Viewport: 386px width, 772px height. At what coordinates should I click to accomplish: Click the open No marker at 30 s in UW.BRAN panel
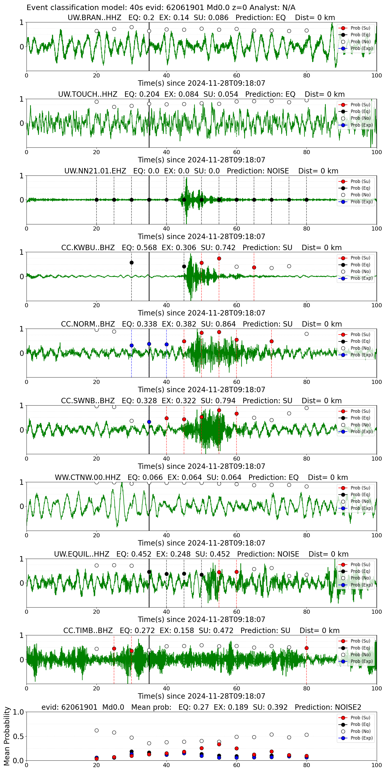[x=131, y=27]
